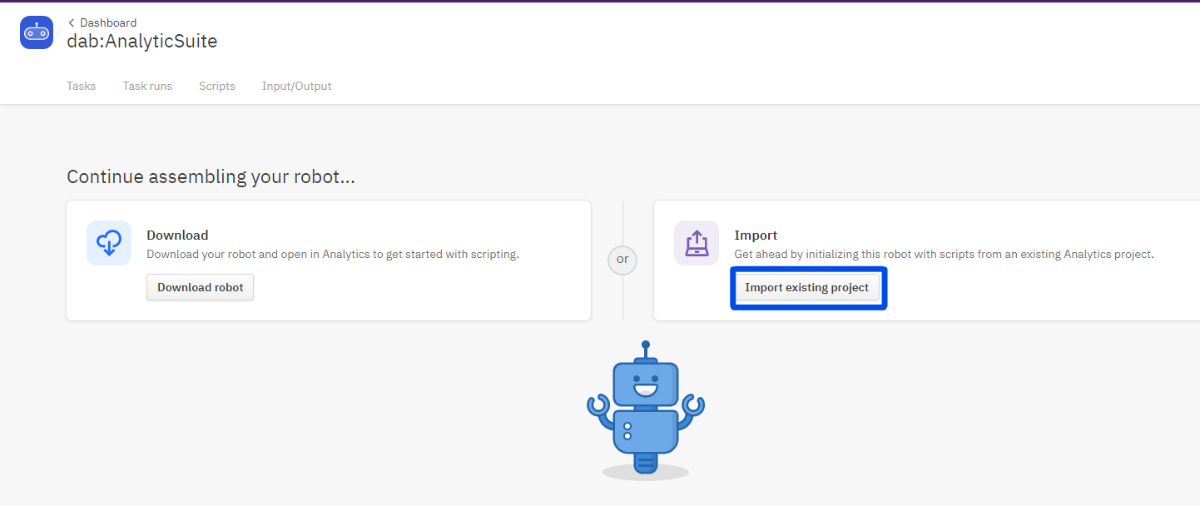
Task: Click the Download robot description text
Action: [332, 254]
